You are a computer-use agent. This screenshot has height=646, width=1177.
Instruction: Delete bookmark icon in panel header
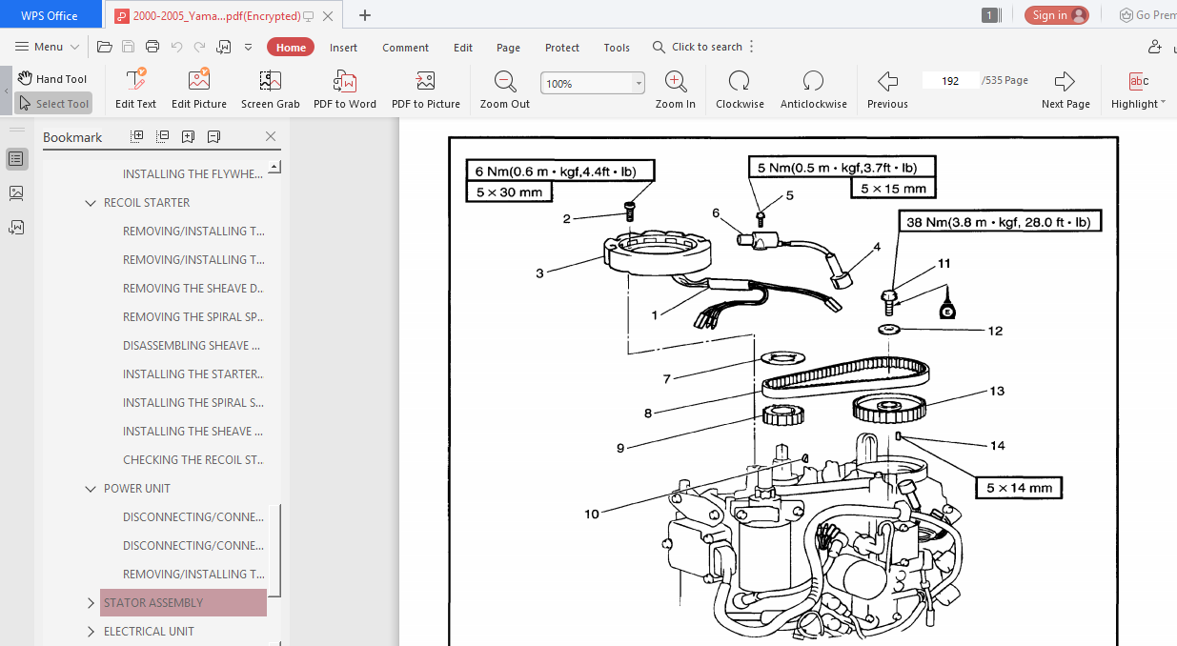point(213,136)
